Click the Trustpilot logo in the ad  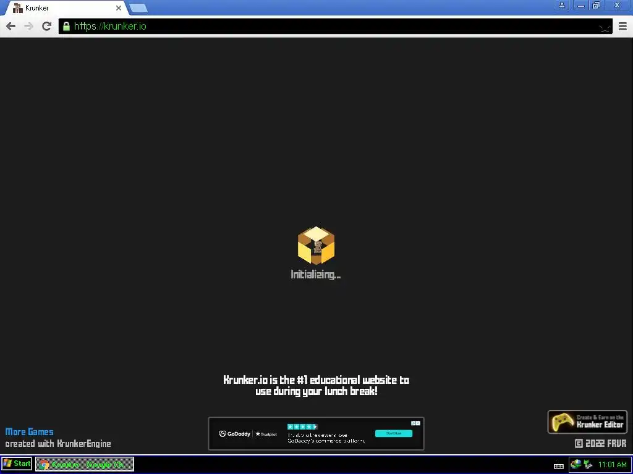click(x=266, y=434)
